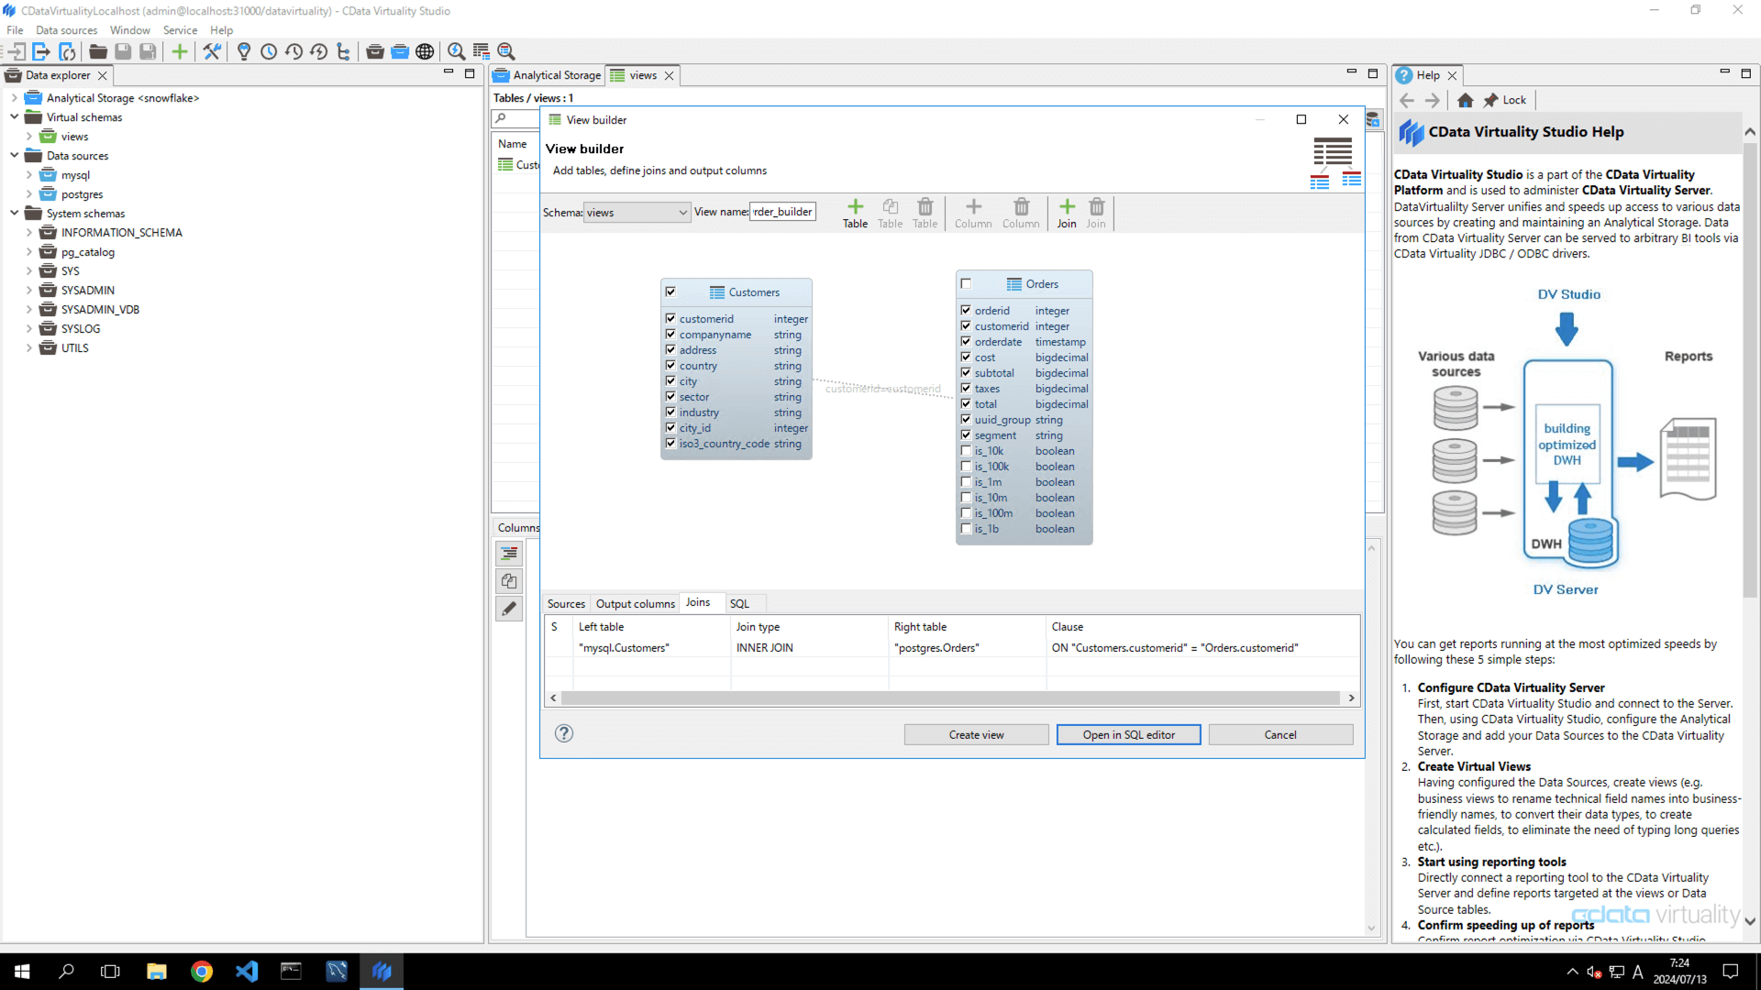Click the green plus toolbar icon
Viewport: 1761px width, 990px height.
click(180, 51)
